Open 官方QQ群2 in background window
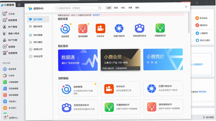Image resolution: width=216 pixels, height=121 pixels. [x=203, y=40]
